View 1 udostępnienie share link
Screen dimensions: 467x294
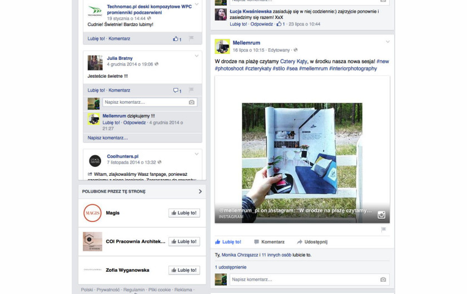pyautogui.click(x=231, y=267)
